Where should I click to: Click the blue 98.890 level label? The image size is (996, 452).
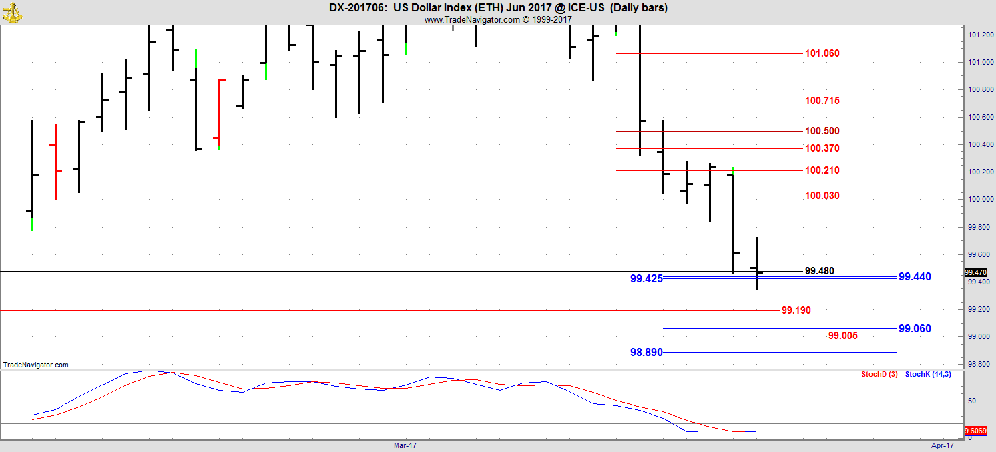[646, 352]
